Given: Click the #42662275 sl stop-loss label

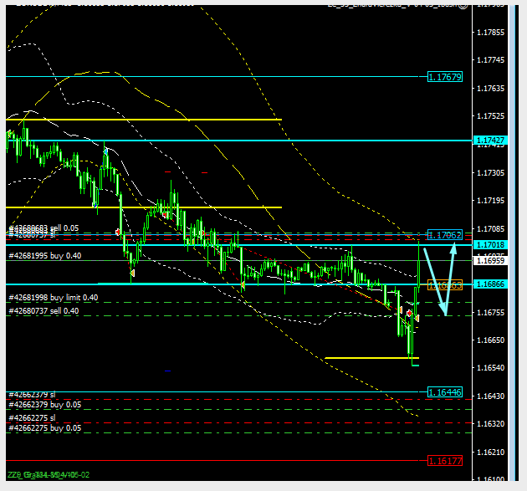Looking at the screenshot, I should (32, 418).
